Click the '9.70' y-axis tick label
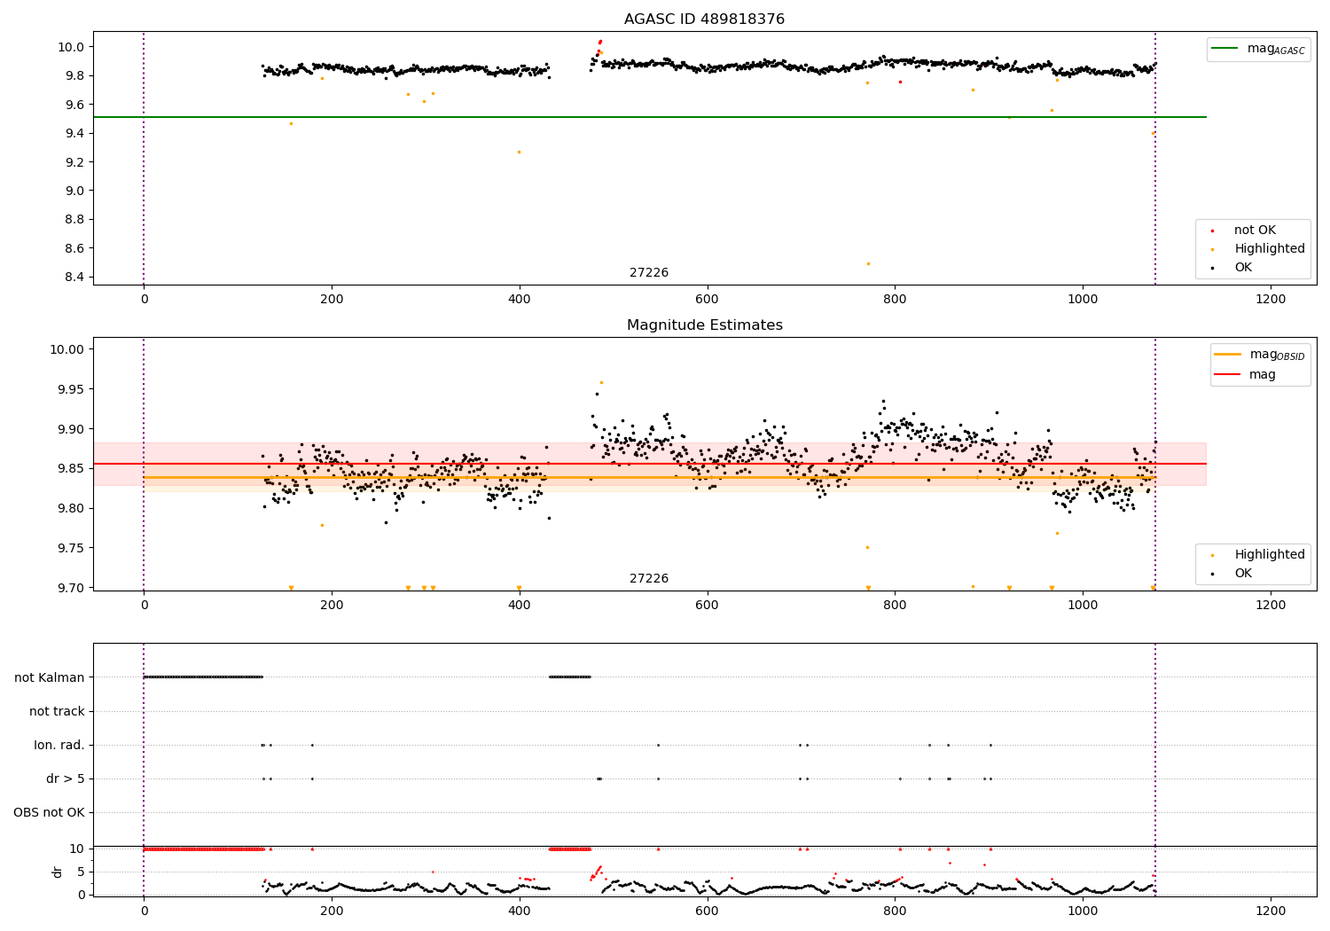This screenshot has height=931, width=1330. (x=71, y=589)
